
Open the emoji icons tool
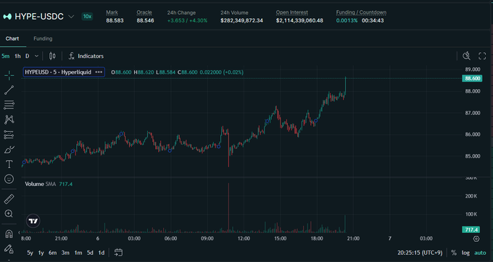(x=9, y=179)
